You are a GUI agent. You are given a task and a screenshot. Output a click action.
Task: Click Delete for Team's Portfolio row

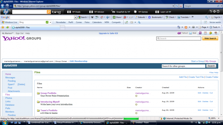coord(205,110)
